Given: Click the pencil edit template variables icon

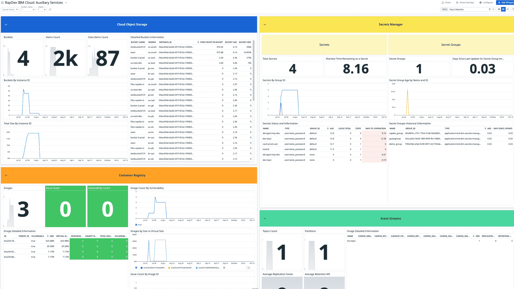Looking at the screenshot, I should [x=50, y=9].
